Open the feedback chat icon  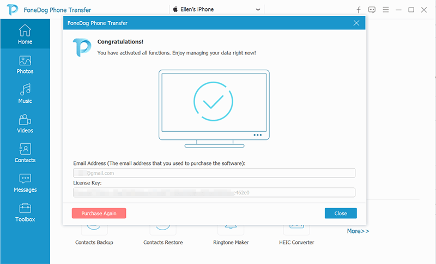click(x=372, y=10)
